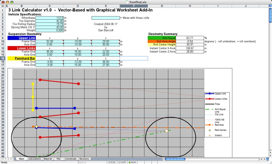Select the Roll Center Height value 30.97
Image resolution: width=272 pixels, height=164 pixels.
pyautogui.click(x=190, y=44)
